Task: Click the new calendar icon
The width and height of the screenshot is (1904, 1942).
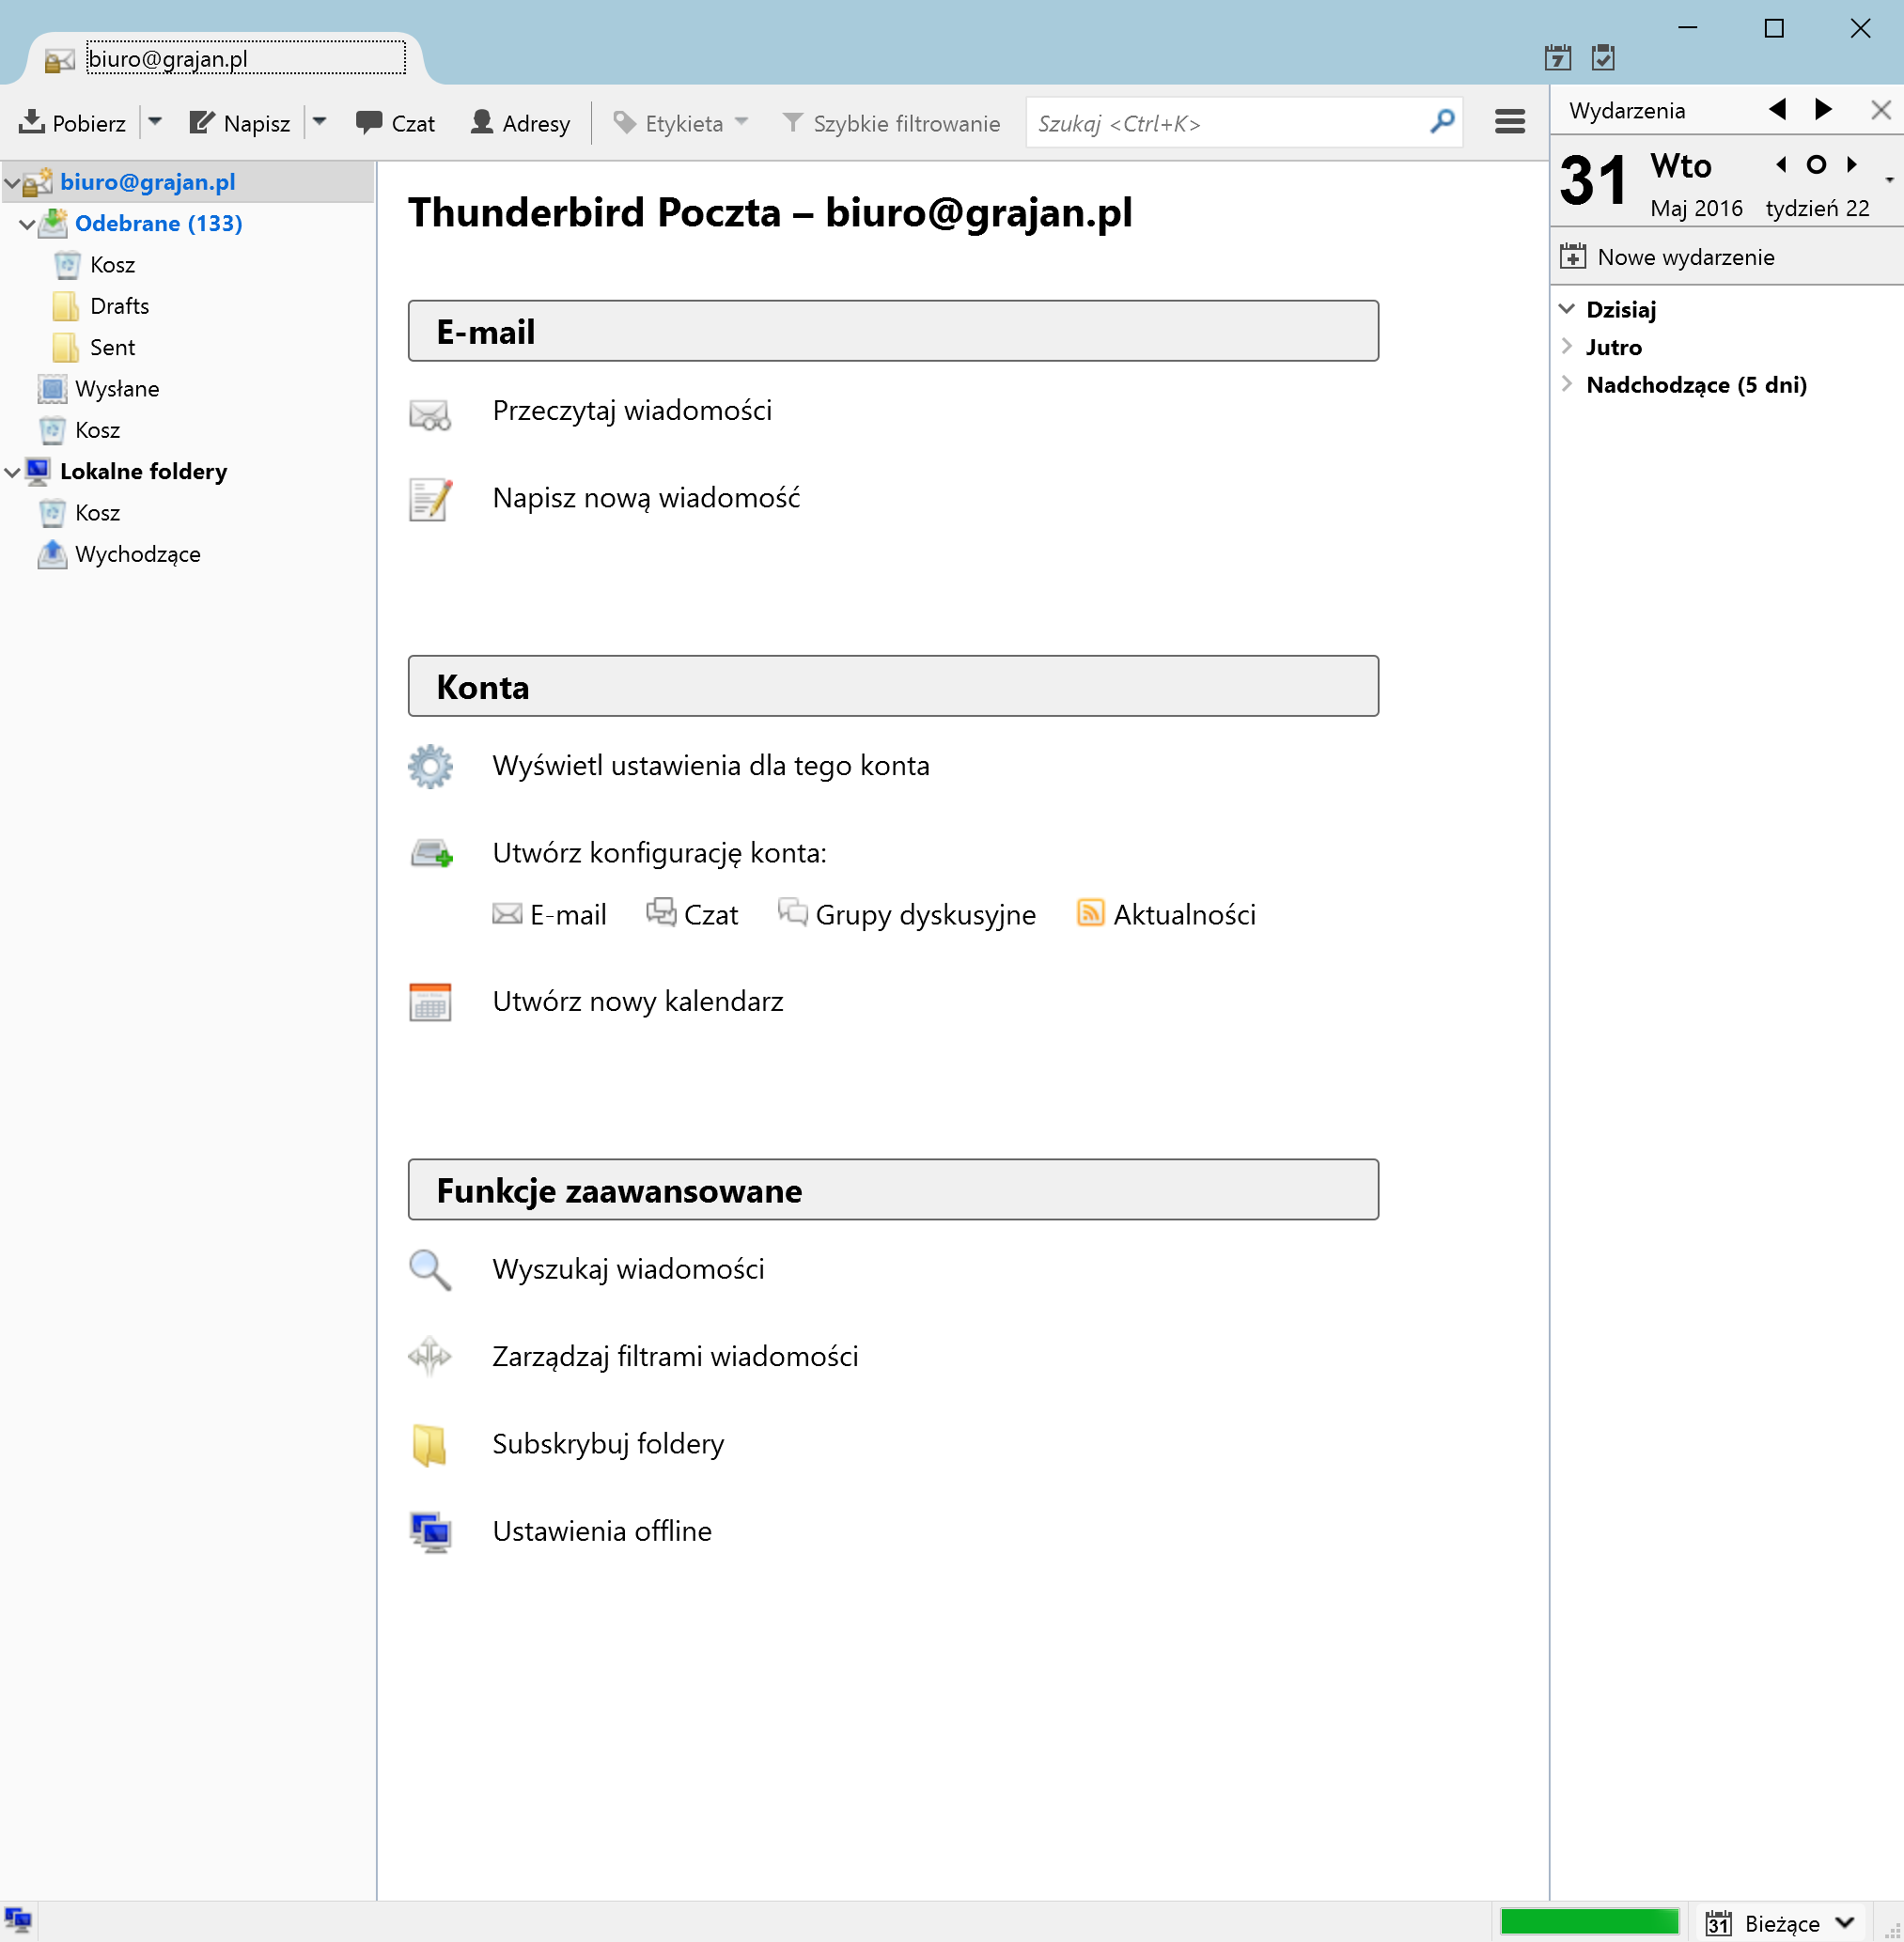Action: [430, 1002]
